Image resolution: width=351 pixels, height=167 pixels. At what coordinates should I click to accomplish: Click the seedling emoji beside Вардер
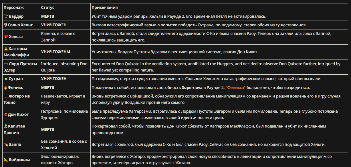point(5,17)
